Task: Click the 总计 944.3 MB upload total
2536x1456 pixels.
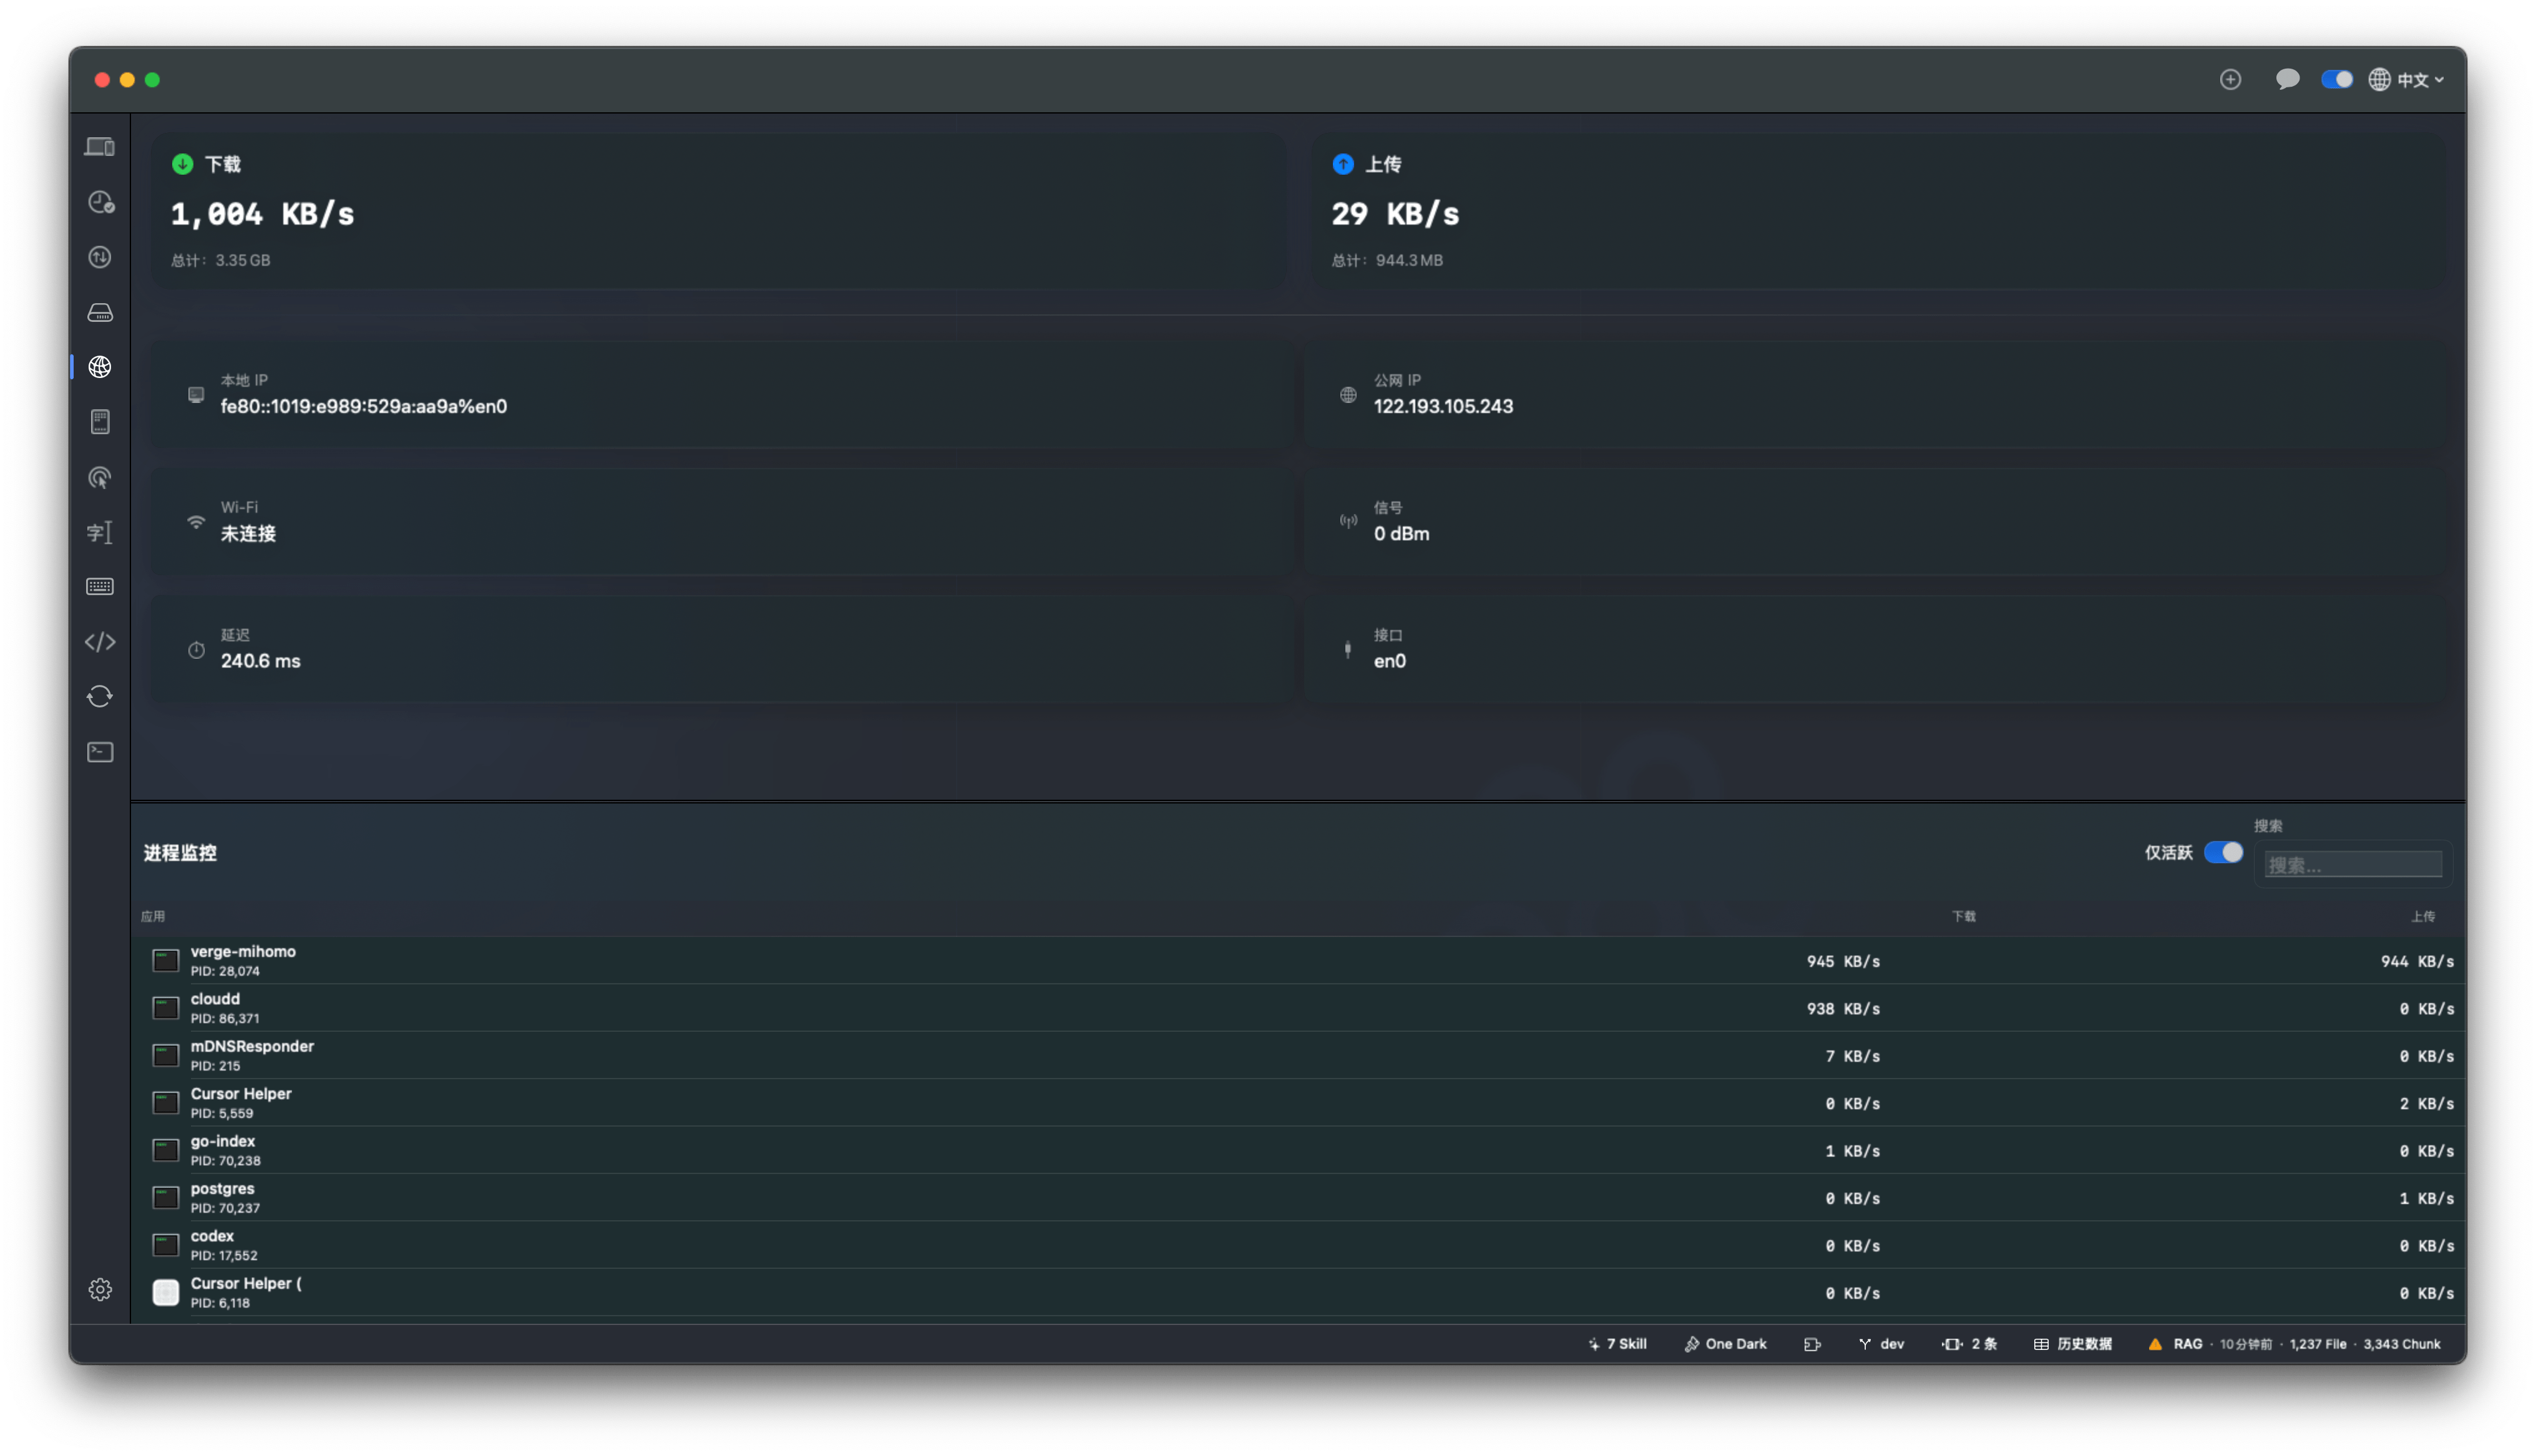Action: click(1387, 260)
